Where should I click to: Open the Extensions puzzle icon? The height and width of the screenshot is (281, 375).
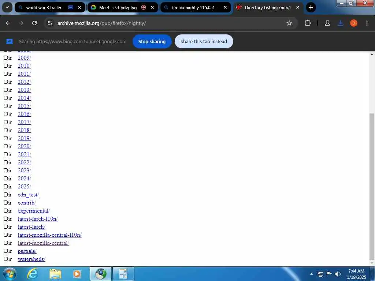tap(308, 23)
